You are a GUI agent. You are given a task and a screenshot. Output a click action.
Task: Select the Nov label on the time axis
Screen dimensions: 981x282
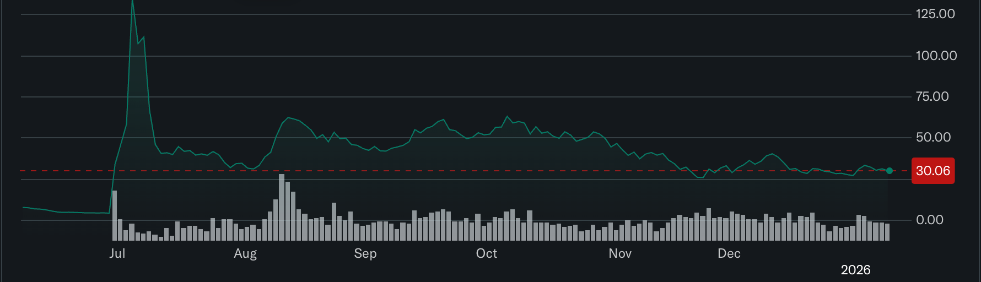point(620,253)
